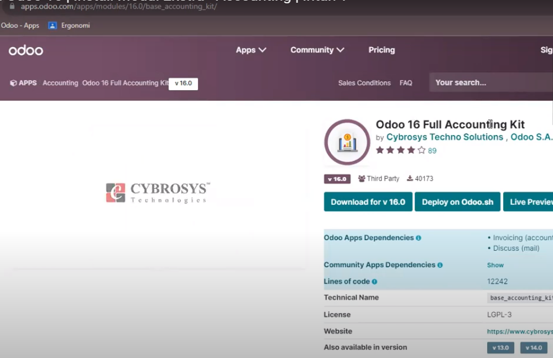Click the Third Party group icon
Viewport: 553px width, 358px height.
(363, 178)
